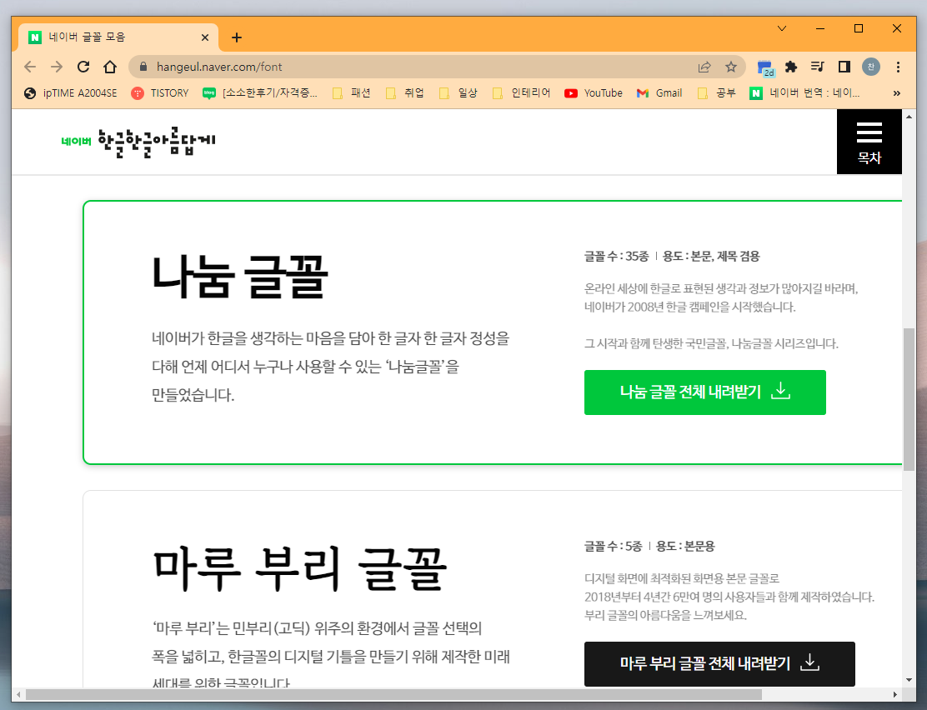Open the Extensions puzzle menu
Viewport: 927px width, 710px height.
[791, 67]
